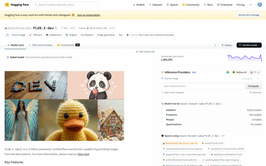The width and height of the screenshot is (266, 166).
Task: Open the user profile avatar
Action: pos(260,5)
